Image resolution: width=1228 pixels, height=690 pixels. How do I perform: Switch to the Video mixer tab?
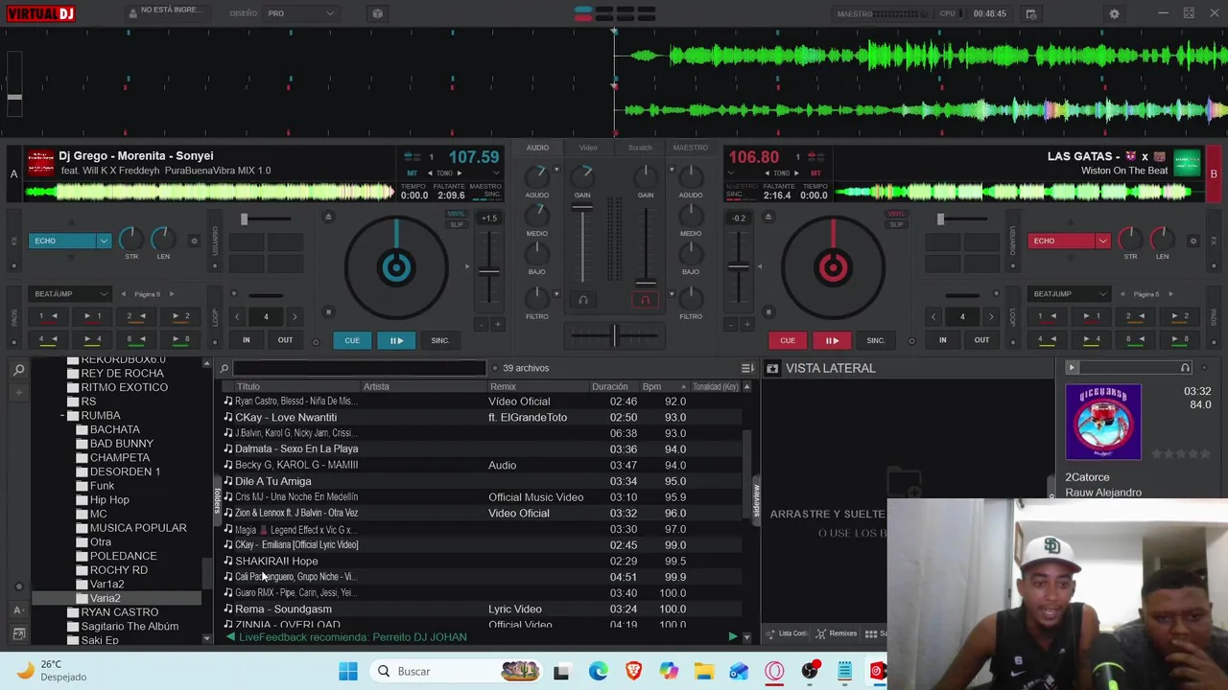click(x=588, y=148)
